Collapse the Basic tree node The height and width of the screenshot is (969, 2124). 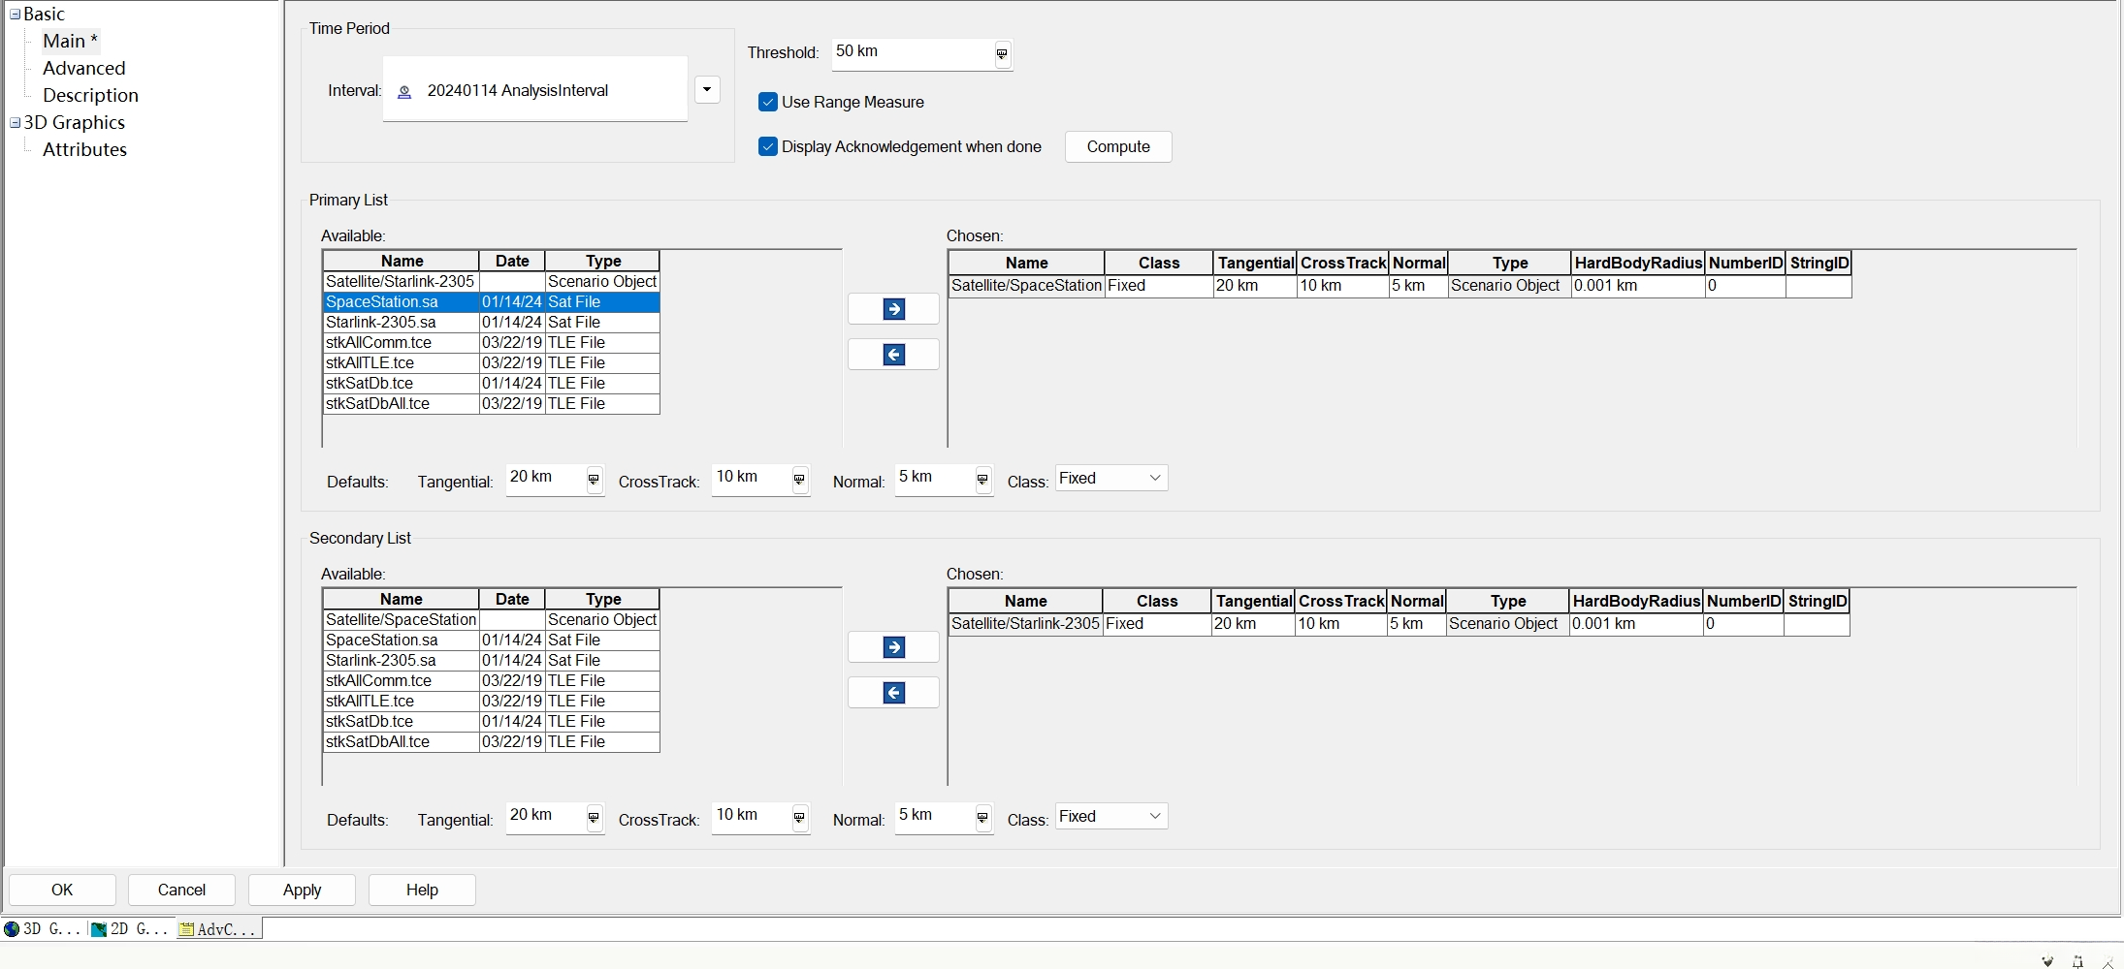15,15
